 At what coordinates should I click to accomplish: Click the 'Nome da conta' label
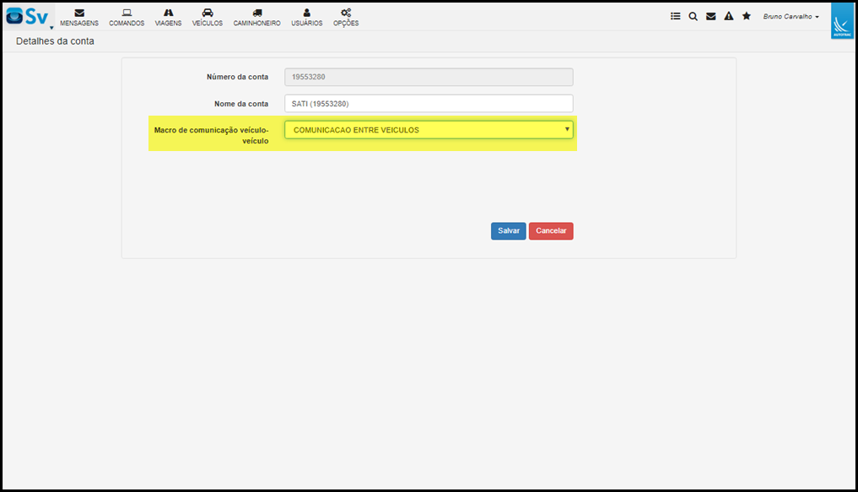(241, 104)
